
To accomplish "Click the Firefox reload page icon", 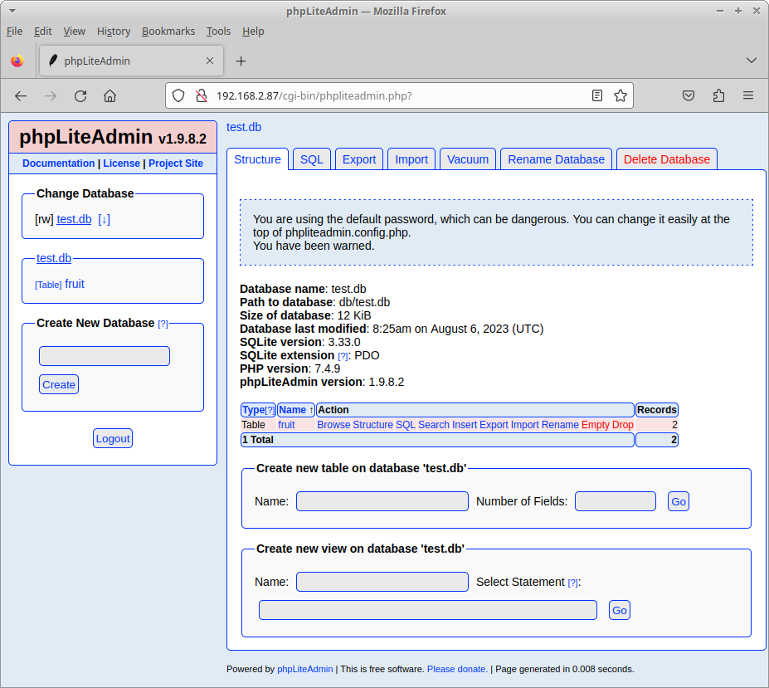I will pyautogui.click(x=80, y=95).
